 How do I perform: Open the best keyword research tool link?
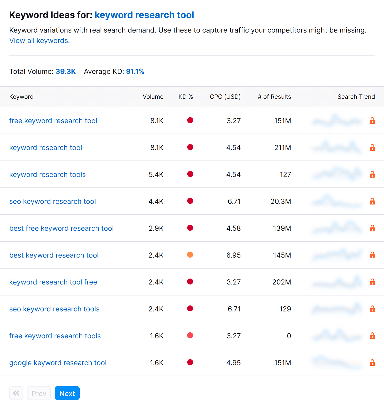pyautogui.click(x=54, y=255)
